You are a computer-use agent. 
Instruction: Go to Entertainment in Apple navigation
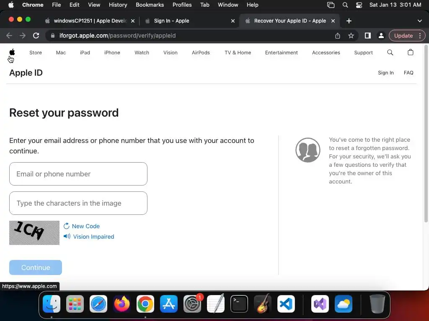(x=281, y=52)
